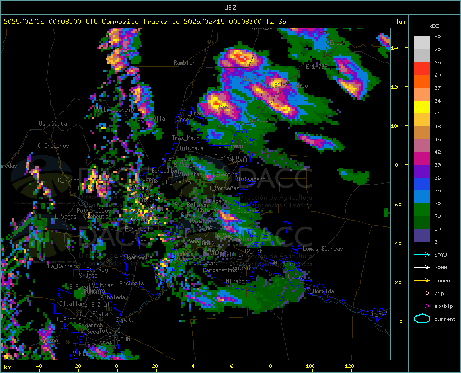Click the 0 tick on the vertical axis
Viewport: 461px width, 373px height.
pos(400,321)
